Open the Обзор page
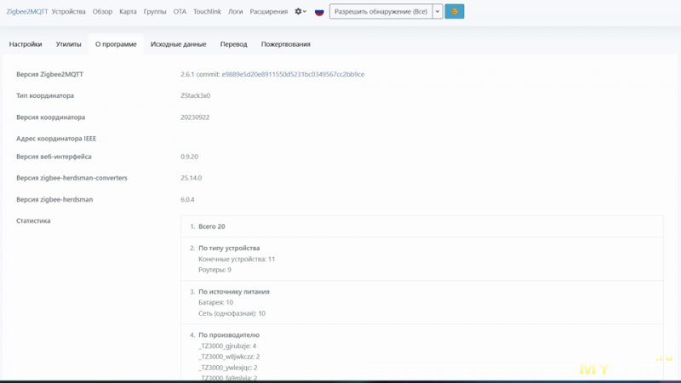 click(x=102, y=12)
